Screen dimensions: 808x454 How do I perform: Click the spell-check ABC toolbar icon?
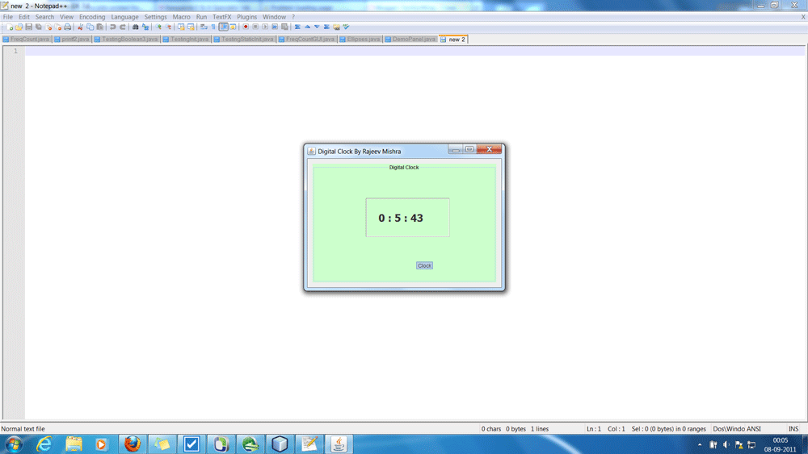tap(346, 27)
